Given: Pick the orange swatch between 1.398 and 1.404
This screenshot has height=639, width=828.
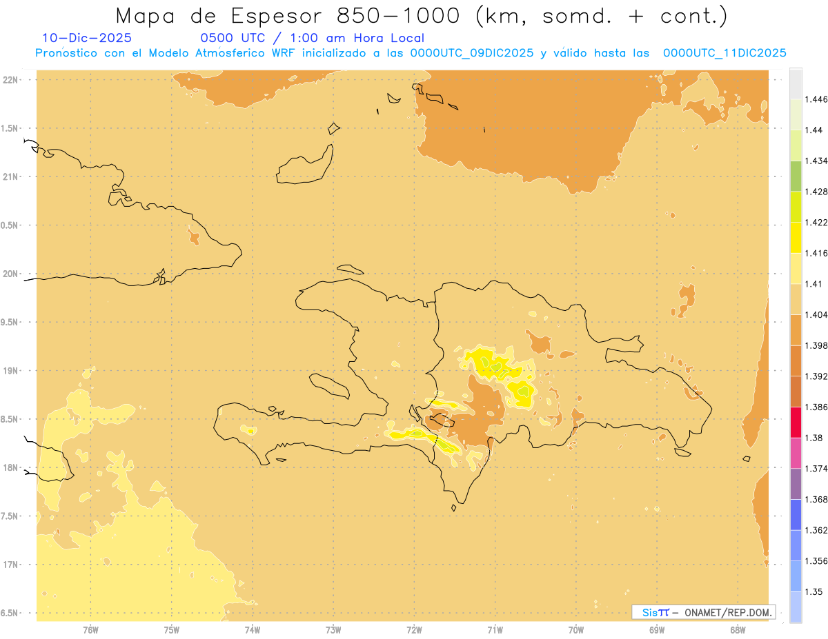Looking at the screenshot, I should [x=796, y=329].
